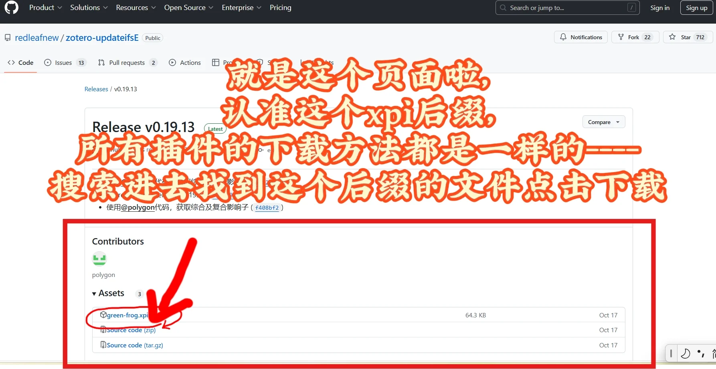Select the Actions play-circle icon

(x=173, y=63)
